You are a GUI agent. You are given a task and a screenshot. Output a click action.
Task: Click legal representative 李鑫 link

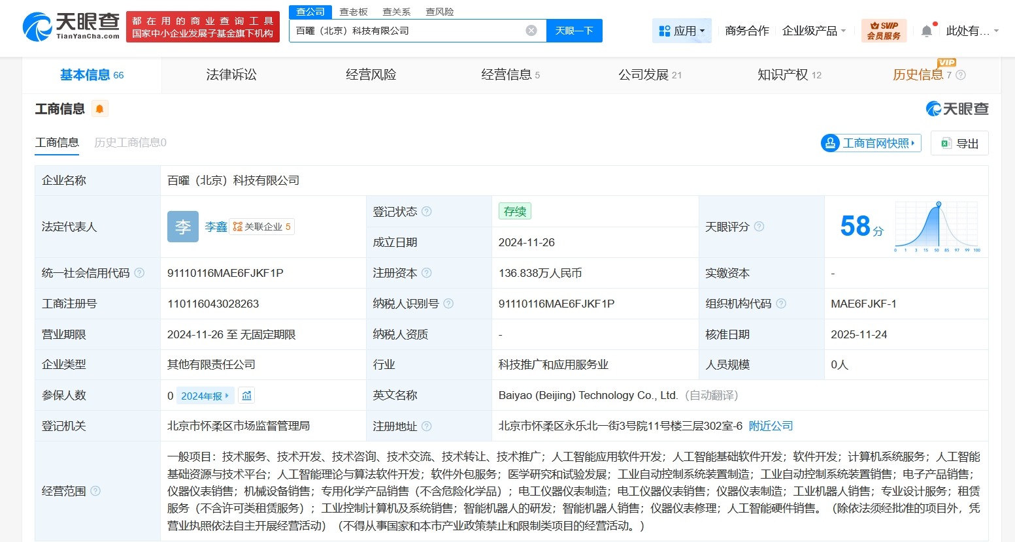coord(216,227)
